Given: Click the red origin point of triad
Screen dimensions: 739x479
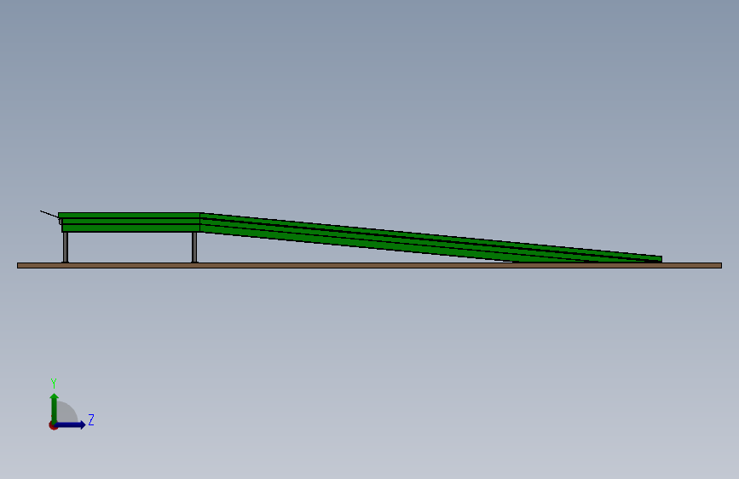Looking at the screenshot, I should (x=53, y=425).
